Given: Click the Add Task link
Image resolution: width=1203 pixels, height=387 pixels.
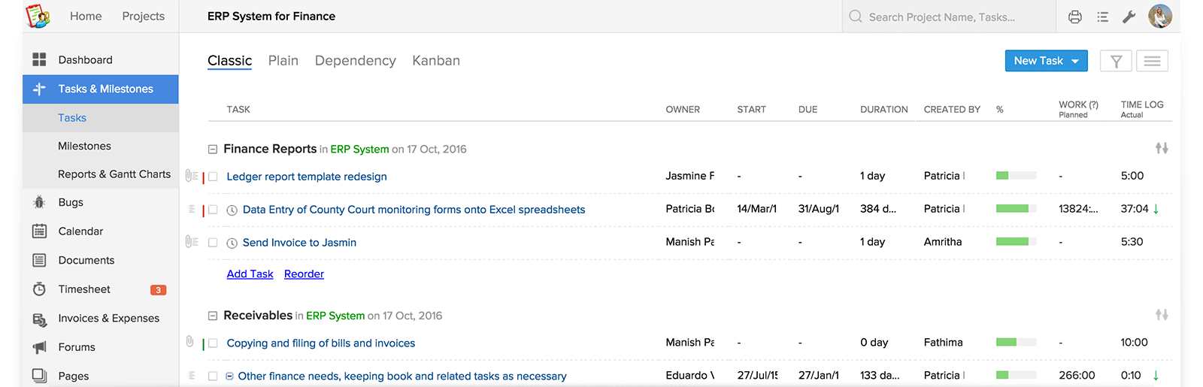Looking at the screenshot, I should 250,274.
